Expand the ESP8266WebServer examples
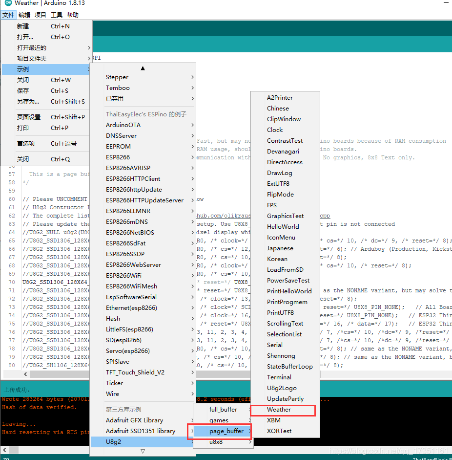The height and width of the screenshot is (460, 452). [x=143, y=264]
